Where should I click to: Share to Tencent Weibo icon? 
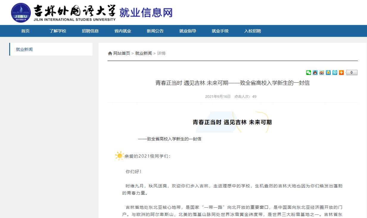tap(335, 73)
